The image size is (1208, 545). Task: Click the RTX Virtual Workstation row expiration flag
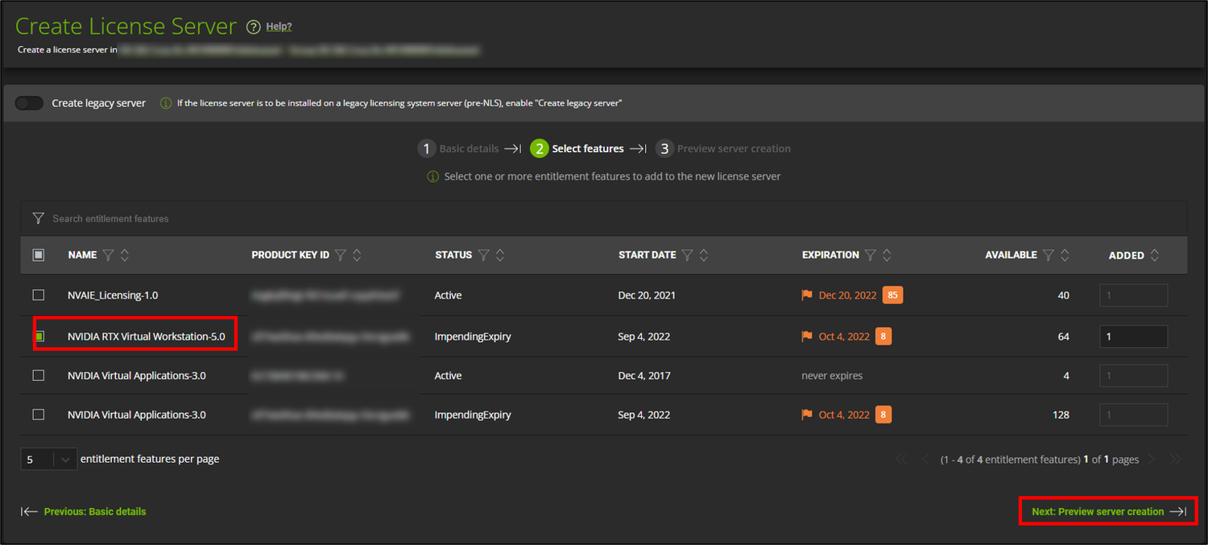click(807, 336)
